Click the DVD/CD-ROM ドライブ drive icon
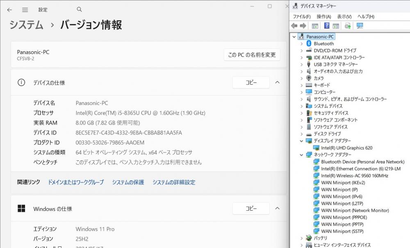Screen dimensions: 410x248 (x=309, y=50)
